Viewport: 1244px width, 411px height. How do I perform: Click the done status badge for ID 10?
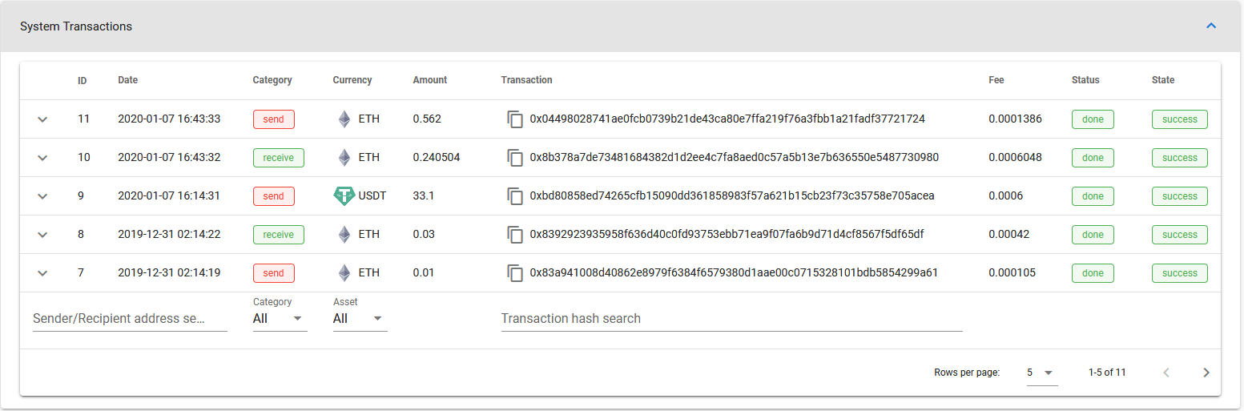[x=1093, y=158]
